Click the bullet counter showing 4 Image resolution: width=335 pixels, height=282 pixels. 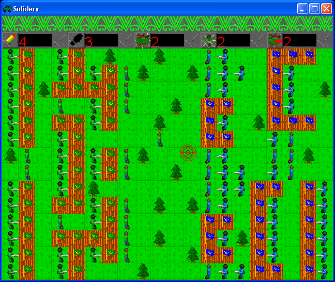click(x=35, y=41)
